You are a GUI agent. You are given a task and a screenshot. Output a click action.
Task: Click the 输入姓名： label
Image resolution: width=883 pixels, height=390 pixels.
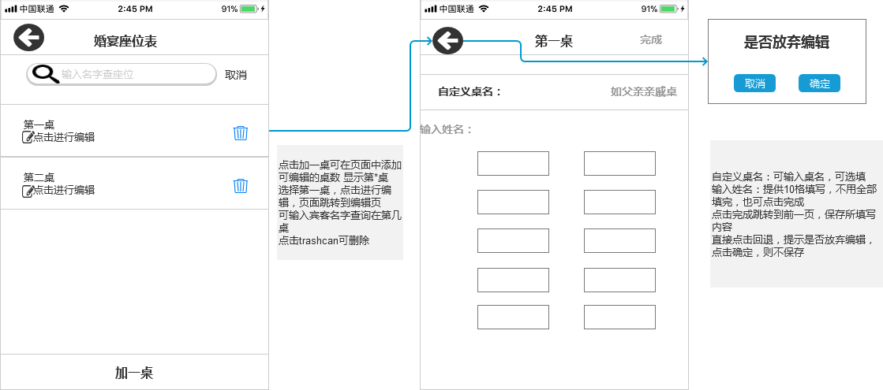point(447,130)
